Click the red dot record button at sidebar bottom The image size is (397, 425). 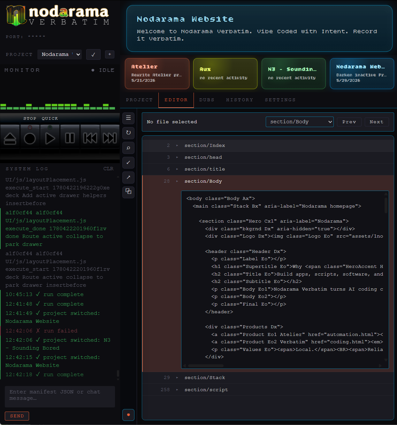coord(128,415)
